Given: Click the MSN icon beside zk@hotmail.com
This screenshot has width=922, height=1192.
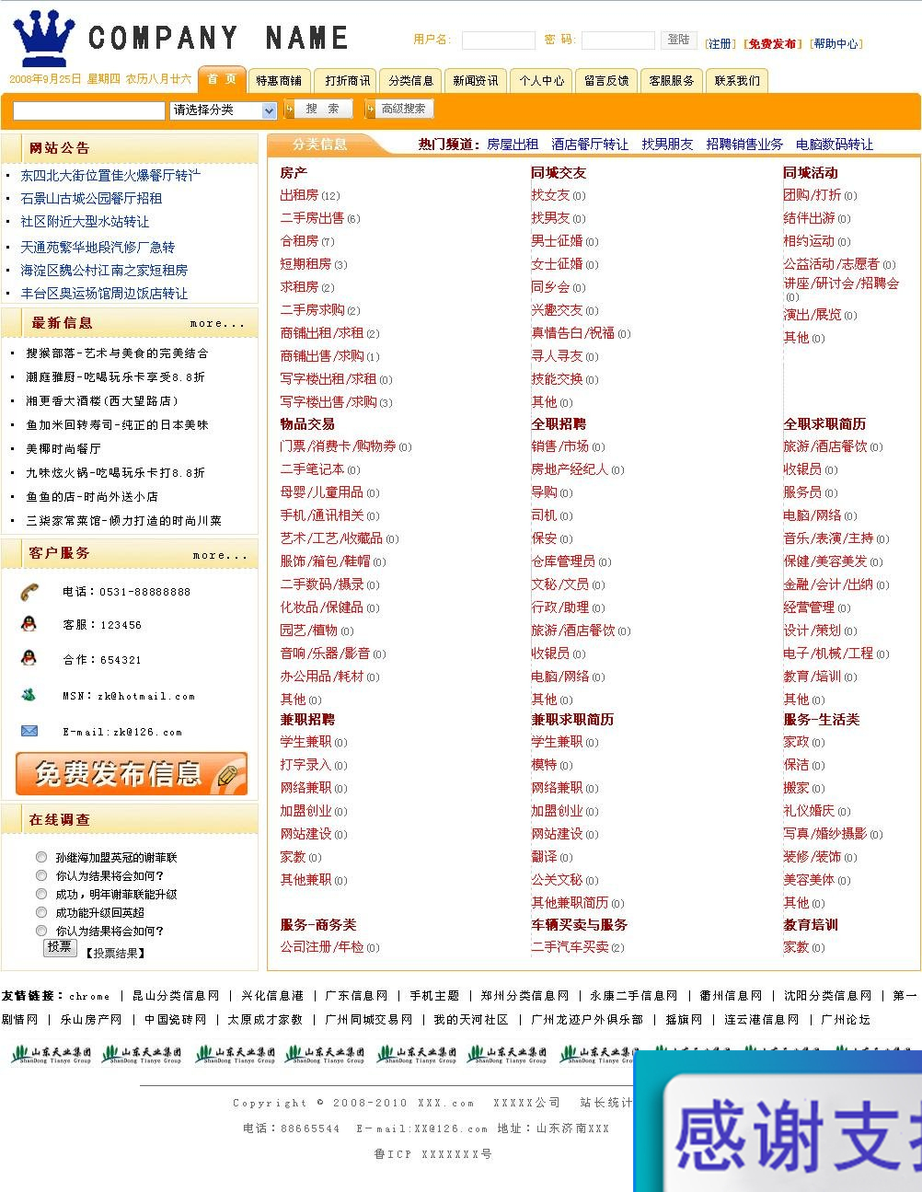Looking at the screenshot, I should click(x=29, y=695).
